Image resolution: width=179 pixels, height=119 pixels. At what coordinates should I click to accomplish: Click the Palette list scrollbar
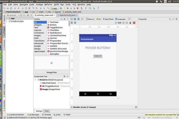(69, 23)
